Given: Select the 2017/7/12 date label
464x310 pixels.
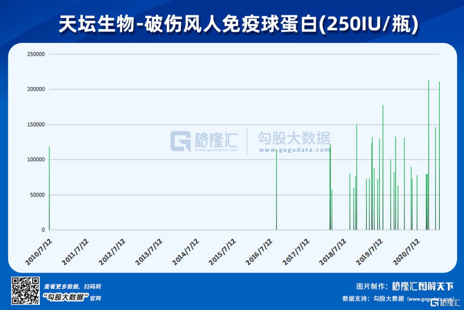Looking at the screenshot, I should 296,252.
